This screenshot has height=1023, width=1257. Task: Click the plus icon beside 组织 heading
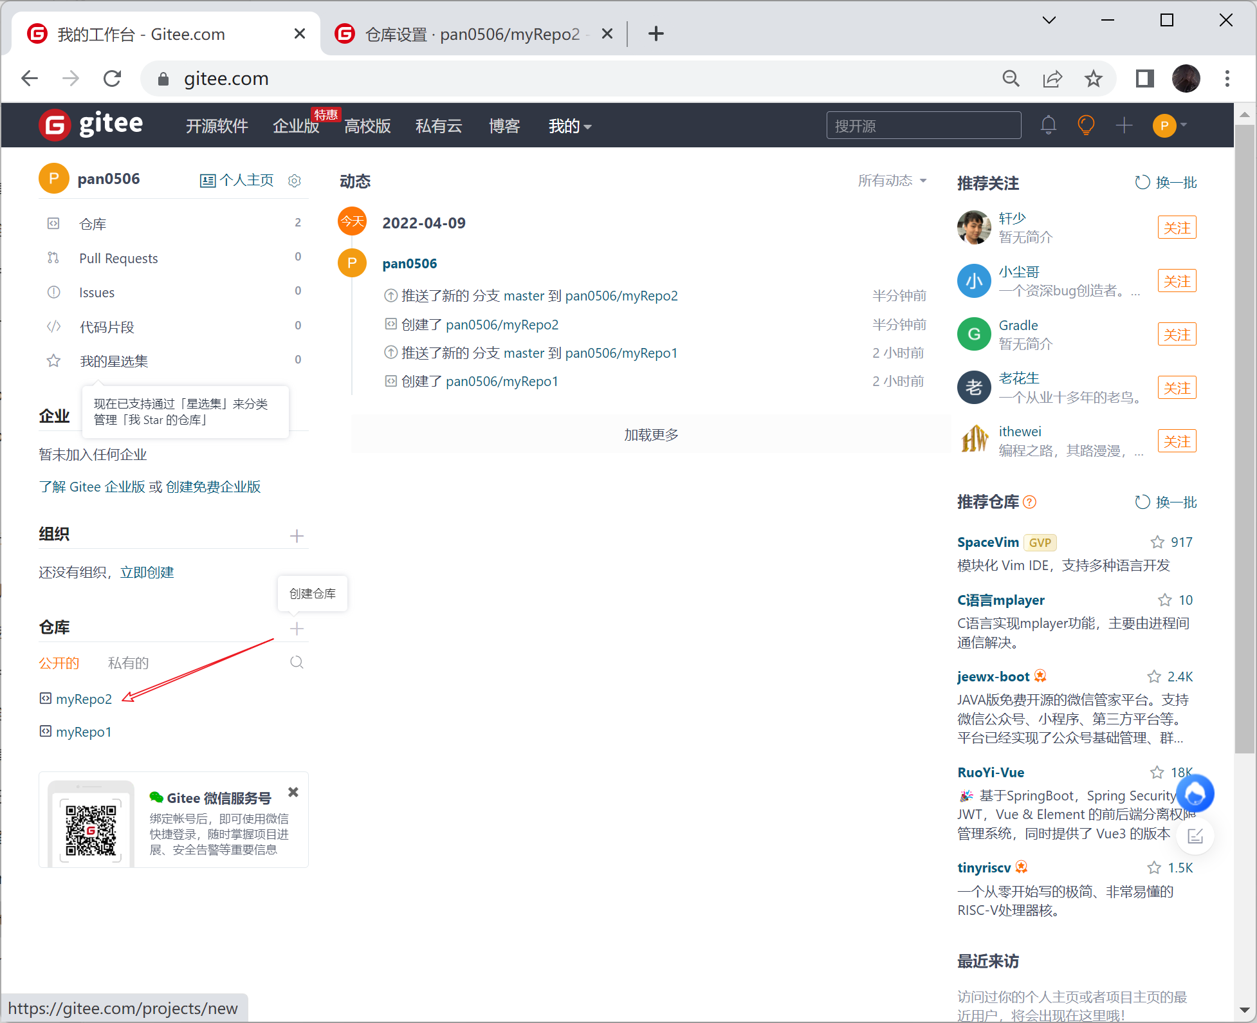coord(297,536)
